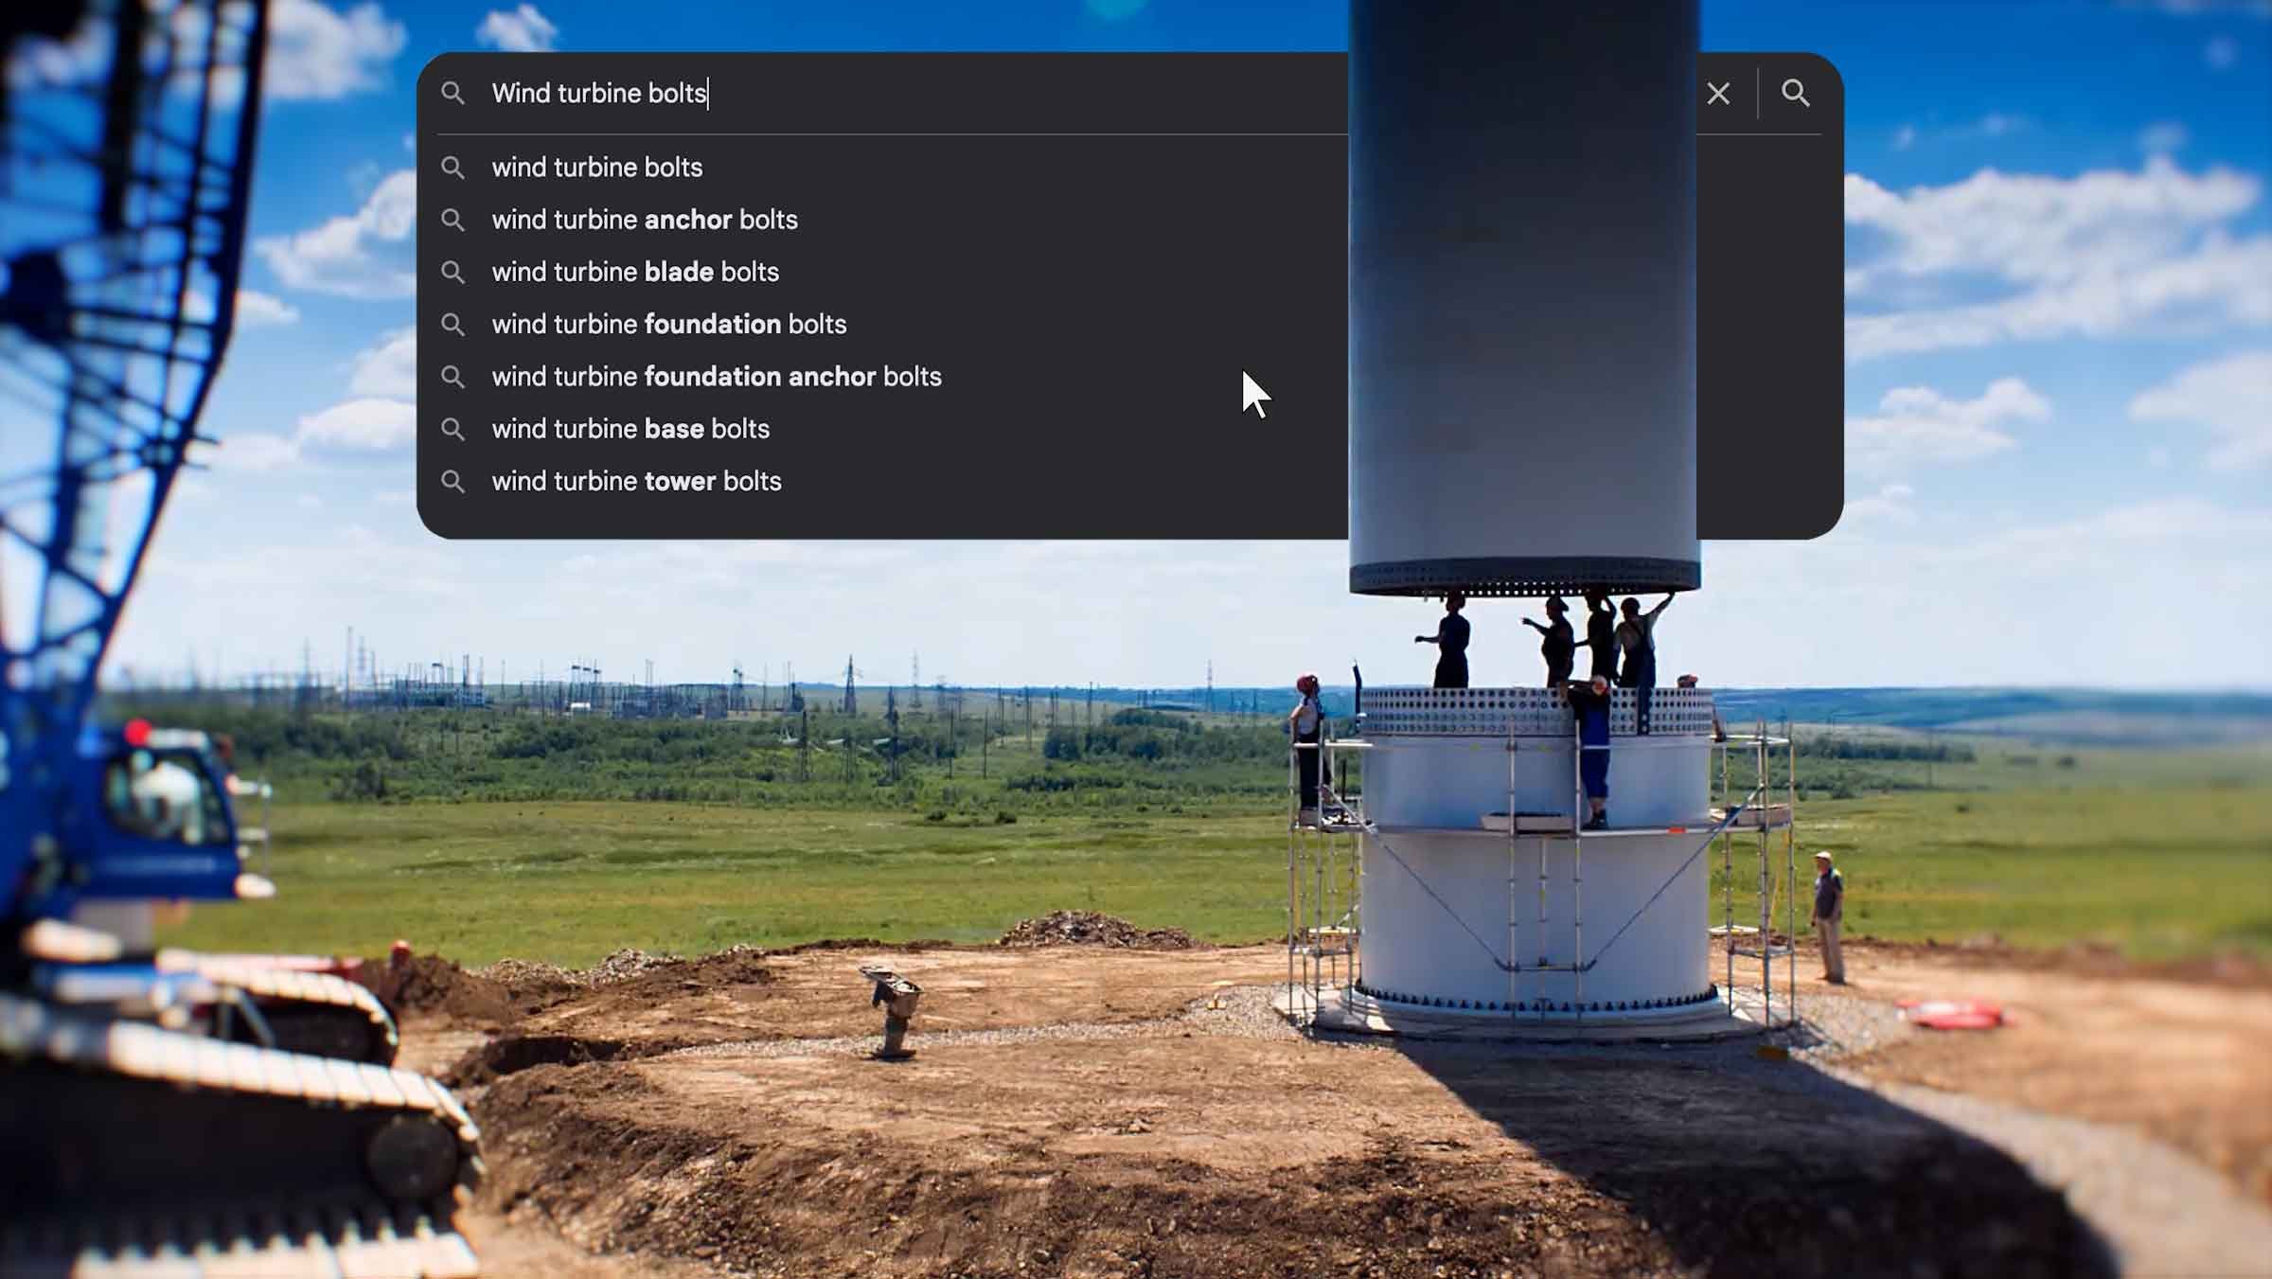Submit the search with the magnifier button

coord(1795,93)
